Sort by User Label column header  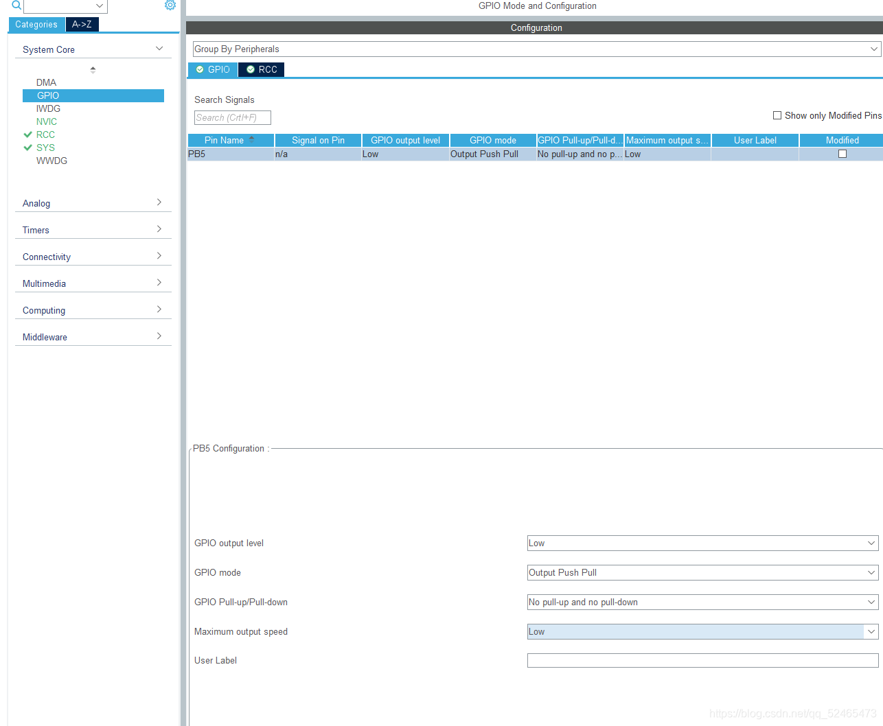(x=755, y=140)
